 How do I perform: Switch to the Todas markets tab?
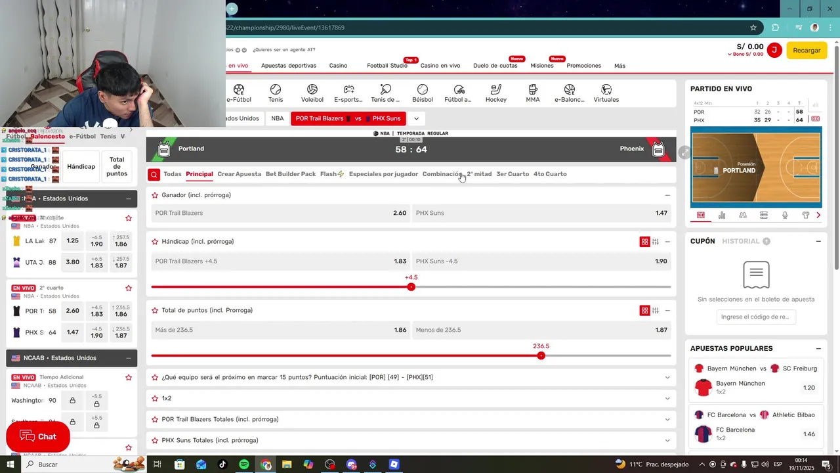(173, 174)
